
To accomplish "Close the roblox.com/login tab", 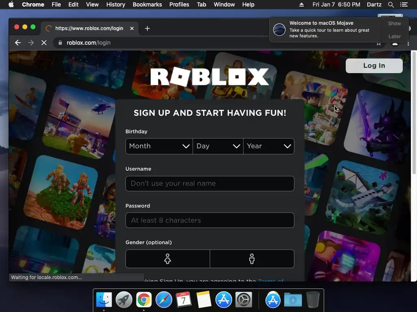I will click(132, 28).
